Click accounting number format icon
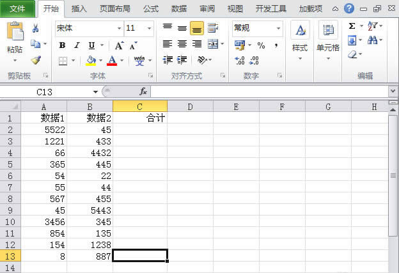Image resolution: width=399 pixels, height=273 pixels. click(240, 45)
